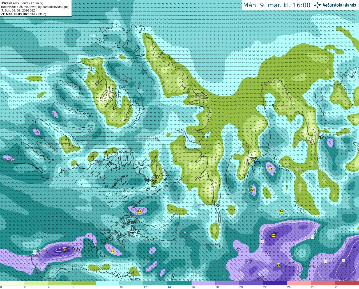The image size is (359, 289).
Task: Pick the 10–12 m/s legend swatch
Action: pyautogui.click(x=132, y=283)
